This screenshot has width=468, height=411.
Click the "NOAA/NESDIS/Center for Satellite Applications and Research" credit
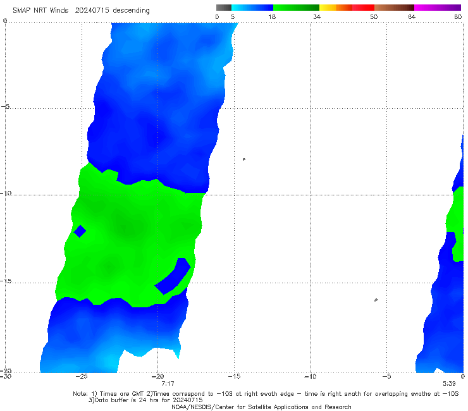click(x=261, y=407)
